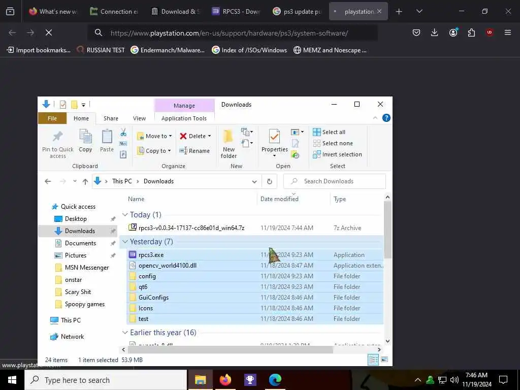The image size is (520, 390).
Task: Click the History icon in Open group
Action: point(295,154)
